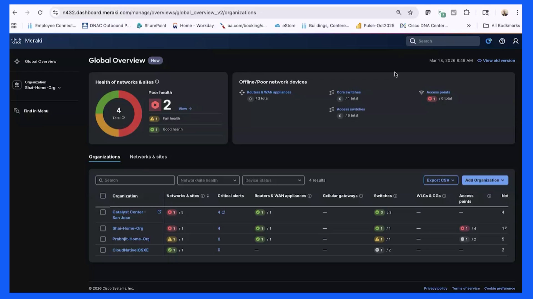Open the Access points offline devices link
This screenshot has width=533, height=299.
point(438,92)
